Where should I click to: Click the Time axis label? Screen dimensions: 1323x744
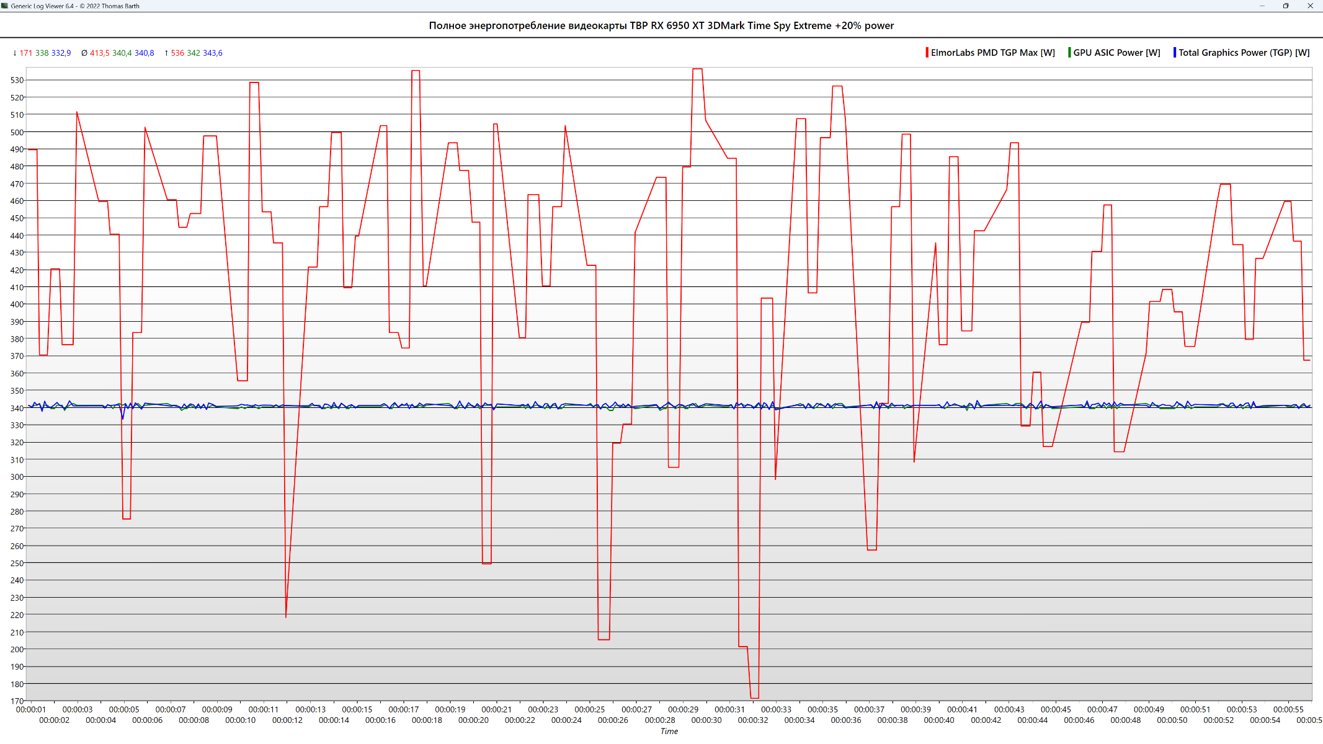(669, 732)
